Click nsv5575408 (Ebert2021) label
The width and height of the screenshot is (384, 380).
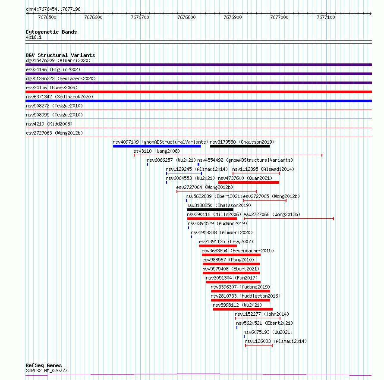231,269
